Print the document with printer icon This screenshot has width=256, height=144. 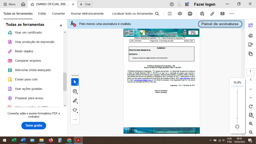190,14
